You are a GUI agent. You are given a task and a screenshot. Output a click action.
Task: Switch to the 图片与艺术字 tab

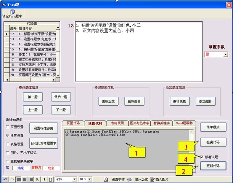[x=140, y=123]
